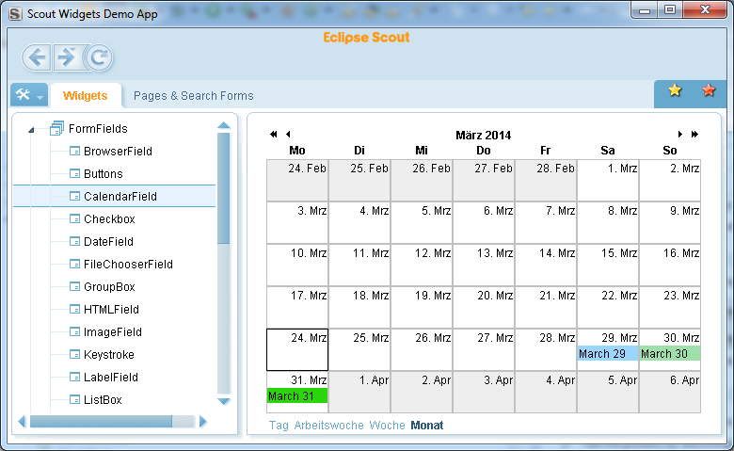Click the tree vertical scrollbar thumb
Screen dimensions: 734x451
pos(224,188)
